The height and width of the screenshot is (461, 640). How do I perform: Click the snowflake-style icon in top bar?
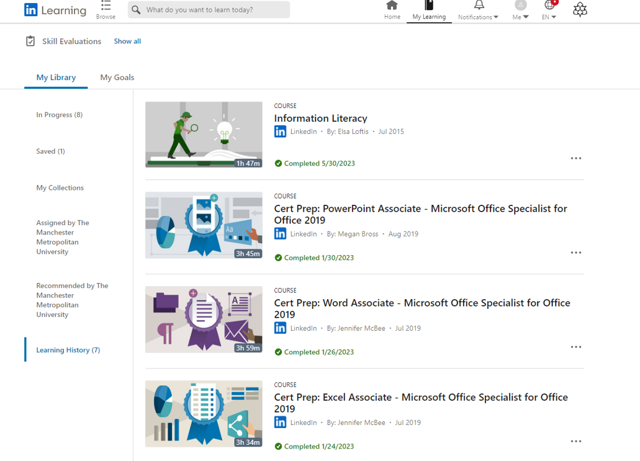click(x=580, y=10)
